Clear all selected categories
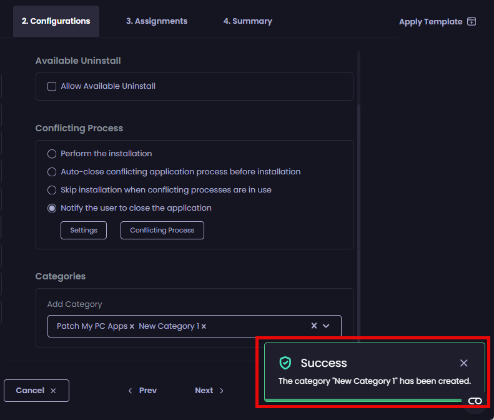 point(314,326)
